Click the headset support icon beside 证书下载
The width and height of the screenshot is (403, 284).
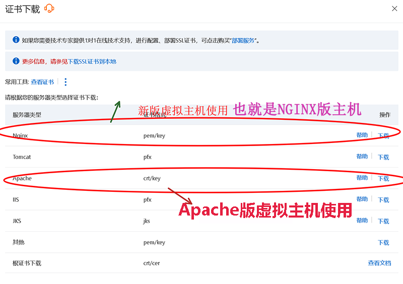click(49, 9)
